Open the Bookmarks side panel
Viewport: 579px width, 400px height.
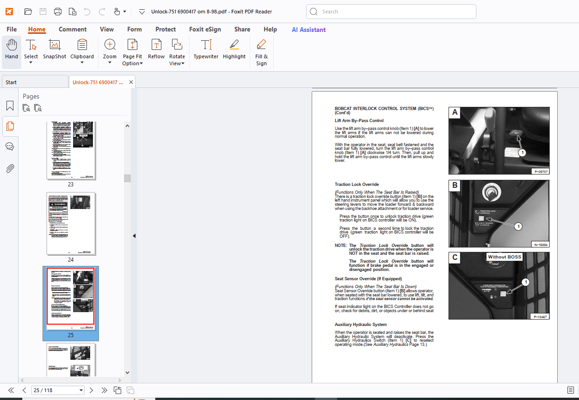click(10, 105)
